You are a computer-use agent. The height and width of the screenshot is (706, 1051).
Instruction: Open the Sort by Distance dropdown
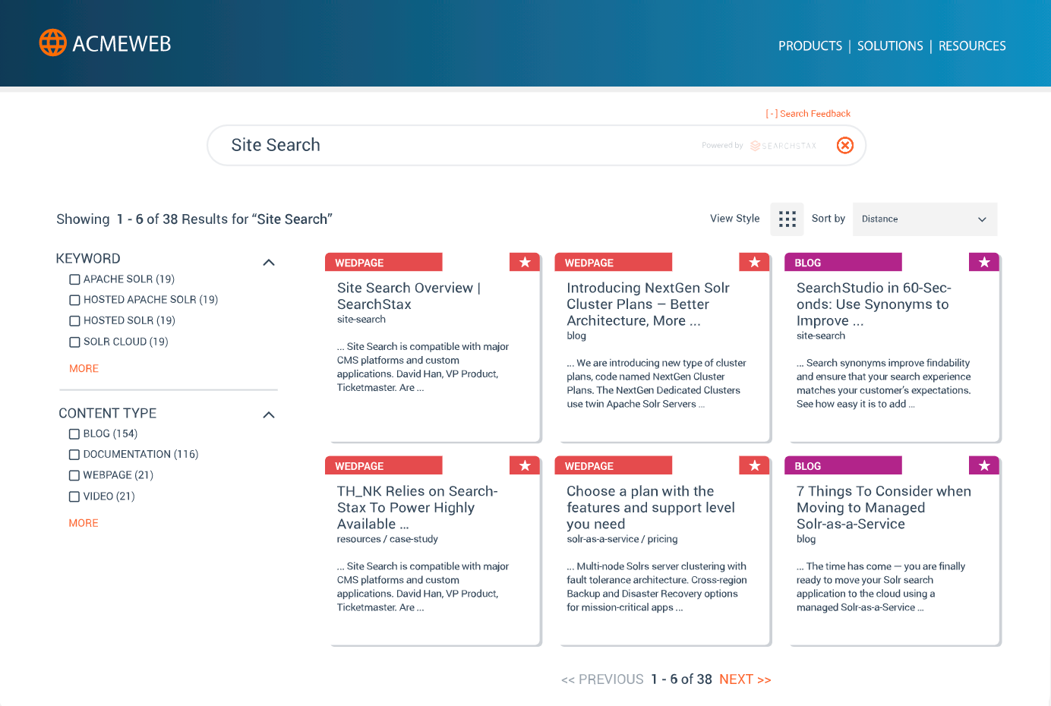click(x=924, y=219)
